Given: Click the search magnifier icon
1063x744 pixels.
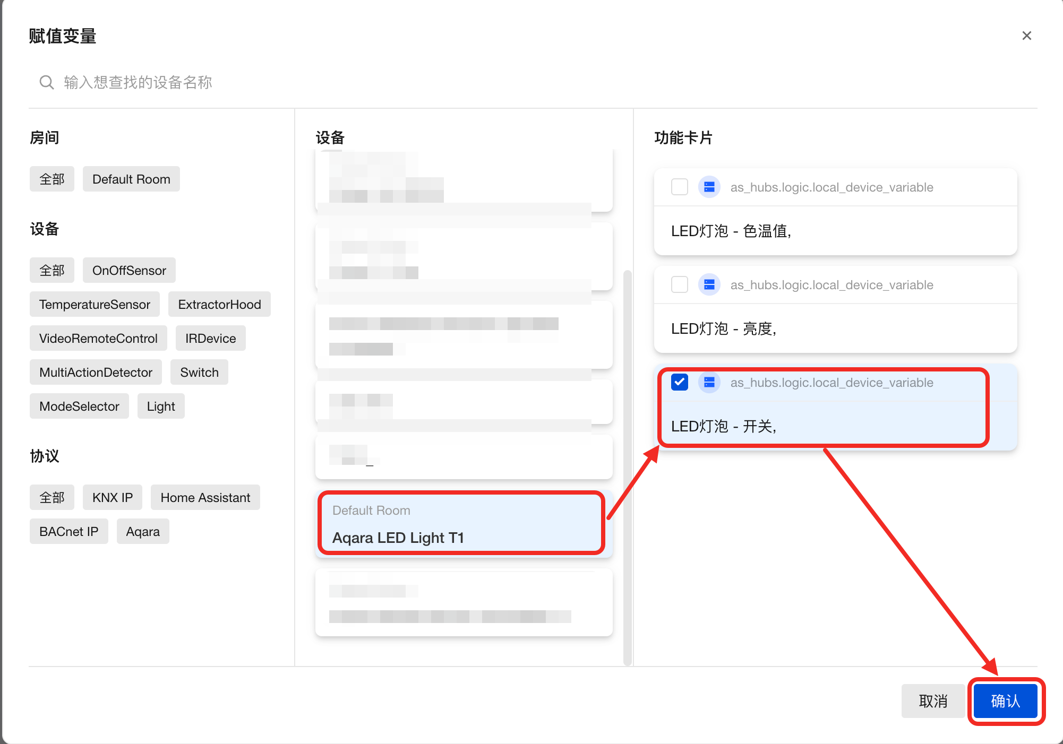Looking at the screenshot, I should (47, 82).
